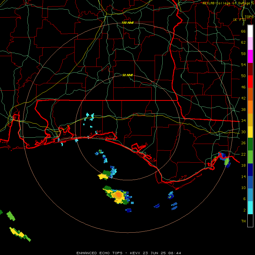Click the "TOPS" legend heading

(249, 17)
